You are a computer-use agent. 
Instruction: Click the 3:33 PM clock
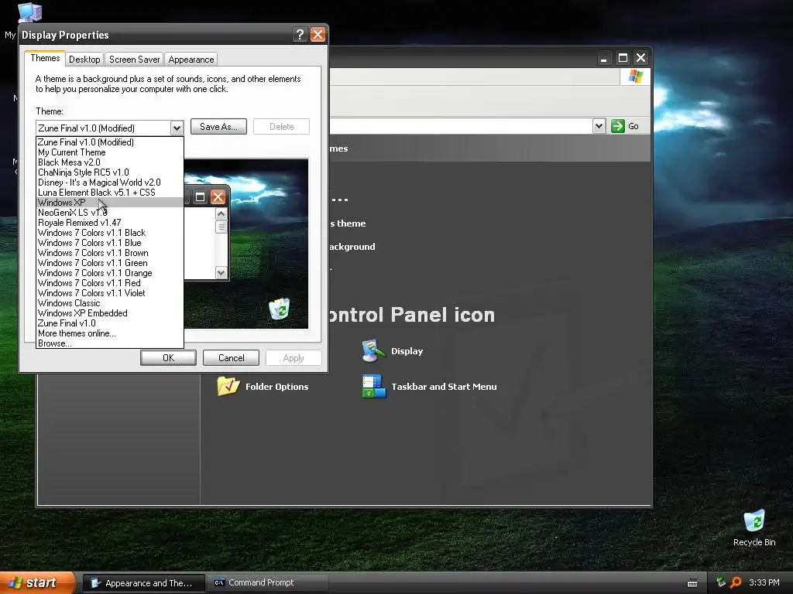pyautogui.click(x=764, y=582)
